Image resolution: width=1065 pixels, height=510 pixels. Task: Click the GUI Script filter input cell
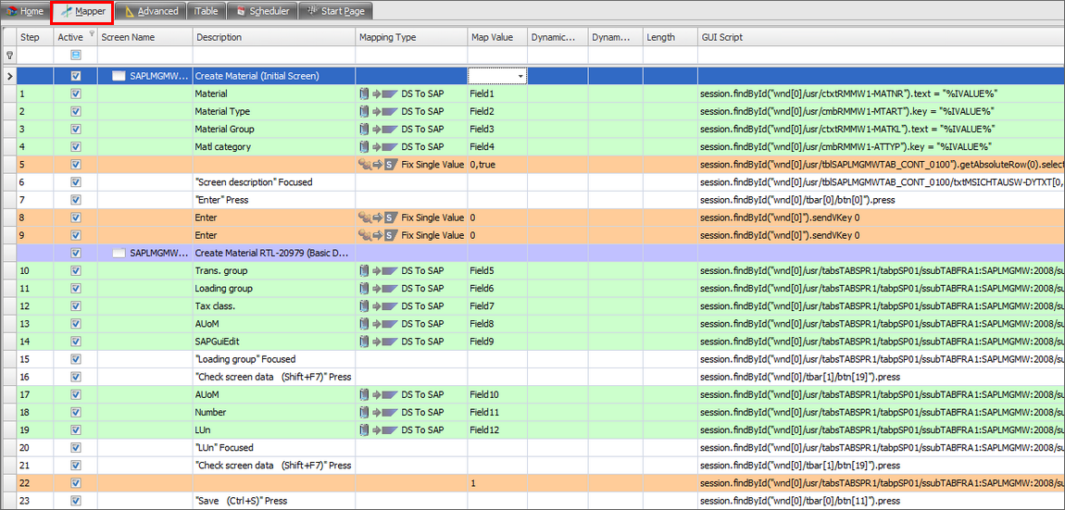(881, 55)
